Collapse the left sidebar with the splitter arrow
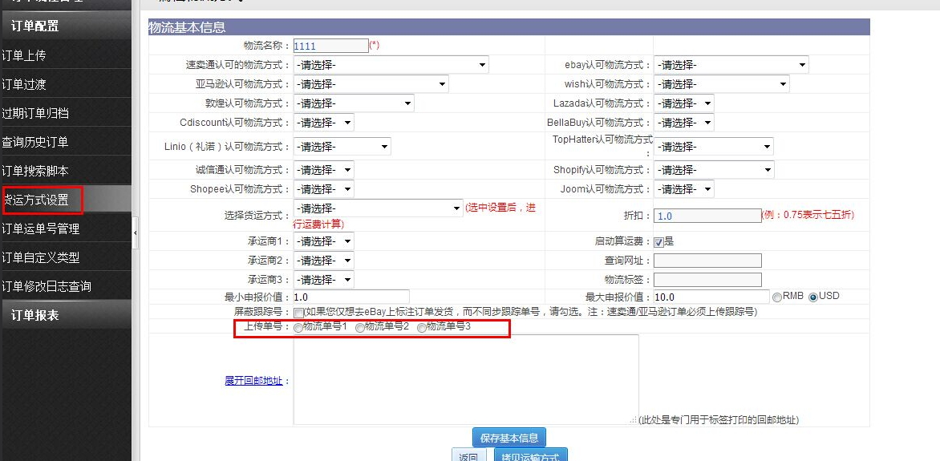 coord(135,233)
